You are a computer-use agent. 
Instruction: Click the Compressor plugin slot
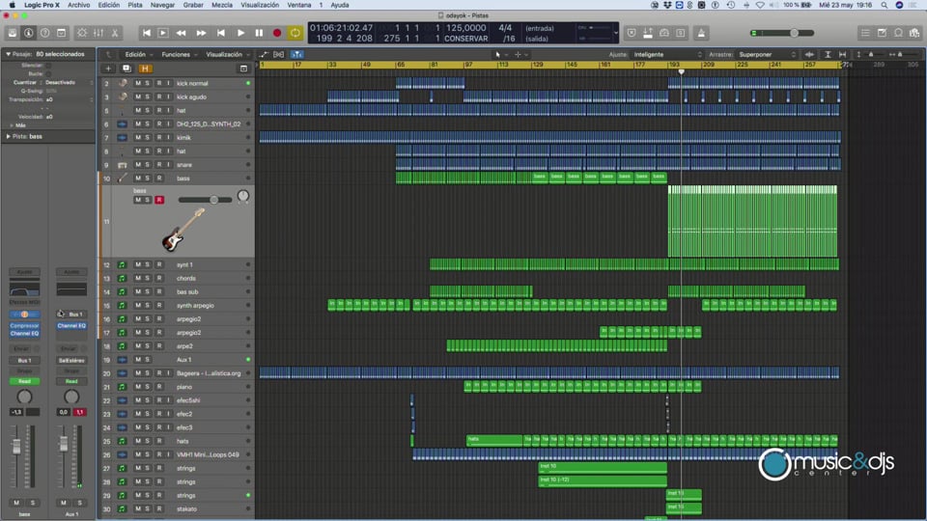24,325
